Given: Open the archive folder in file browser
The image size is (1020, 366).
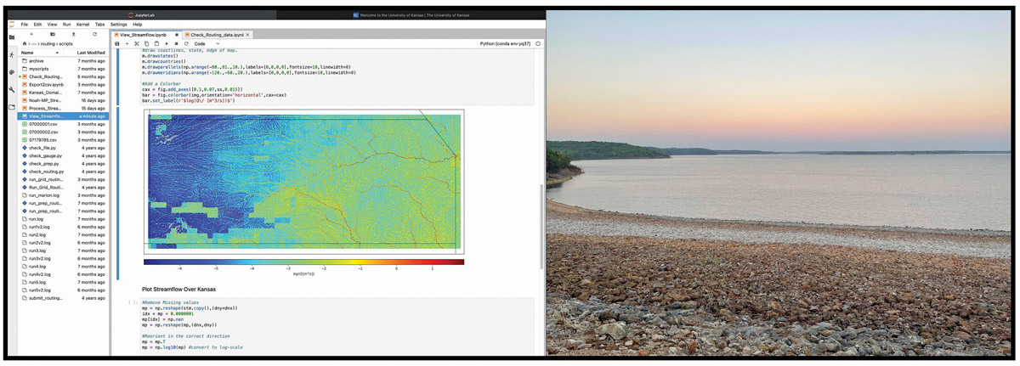Looking at the screenshot, I should click(x=37, y=61).
